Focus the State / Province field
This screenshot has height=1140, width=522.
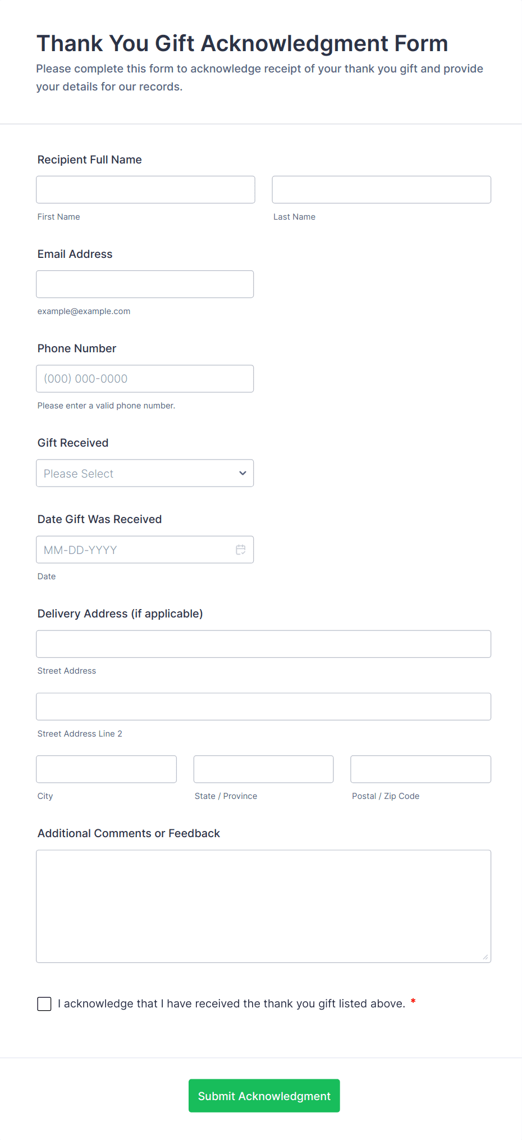coord(263,769)
